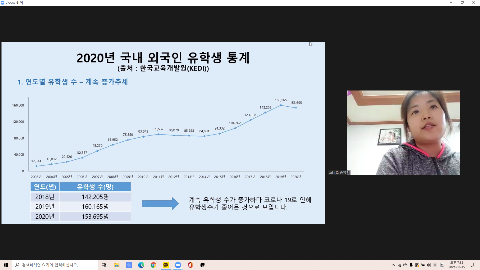Open the blue gear settings app
This screenshot has width=480, height=270.
pyautogui.click(x=129, y=265)
